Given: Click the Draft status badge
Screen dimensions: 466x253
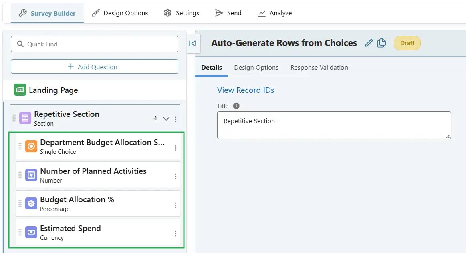Looking at the screenshot, I should pyautogui.click(x=407, y=43).
